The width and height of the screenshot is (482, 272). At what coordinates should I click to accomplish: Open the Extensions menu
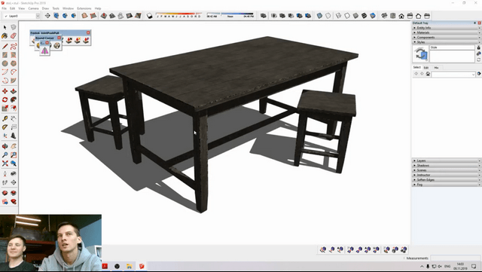(x=84, y=8)
